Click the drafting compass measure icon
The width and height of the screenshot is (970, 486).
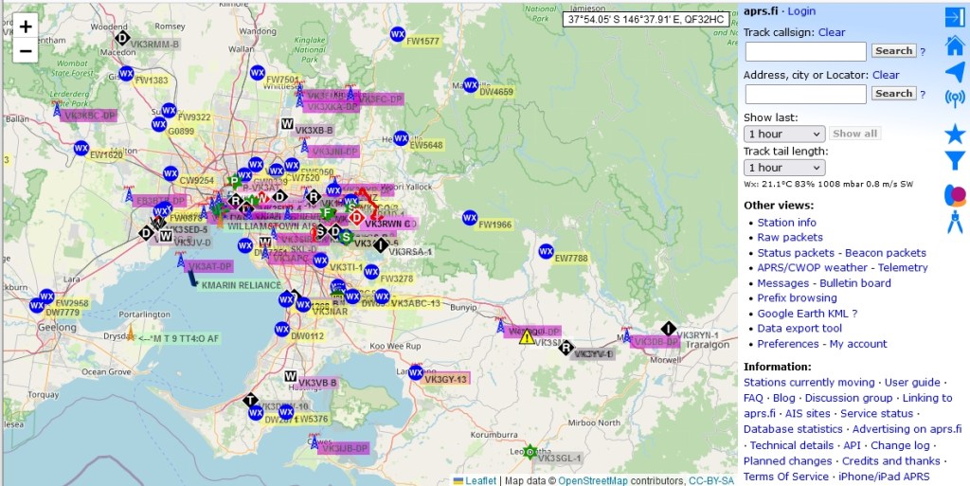(955, 223)
